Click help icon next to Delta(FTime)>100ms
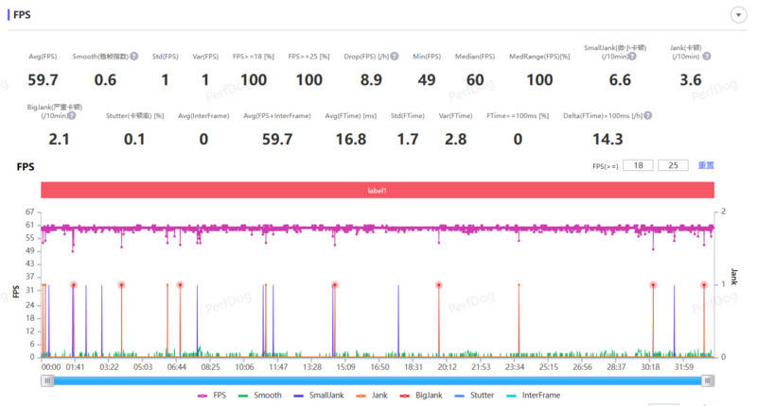757x406 pixels. coord(648,115)
